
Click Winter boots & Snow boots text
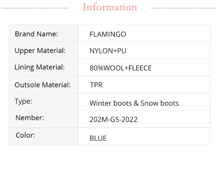pos(134,103)
